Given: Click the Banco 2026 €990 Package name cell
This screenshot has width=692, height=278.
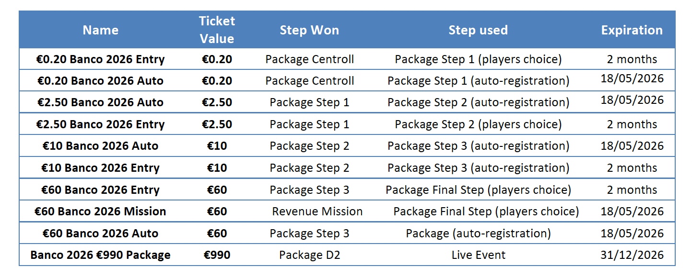Looking at the screenshot, I should [x=100, y=255].
